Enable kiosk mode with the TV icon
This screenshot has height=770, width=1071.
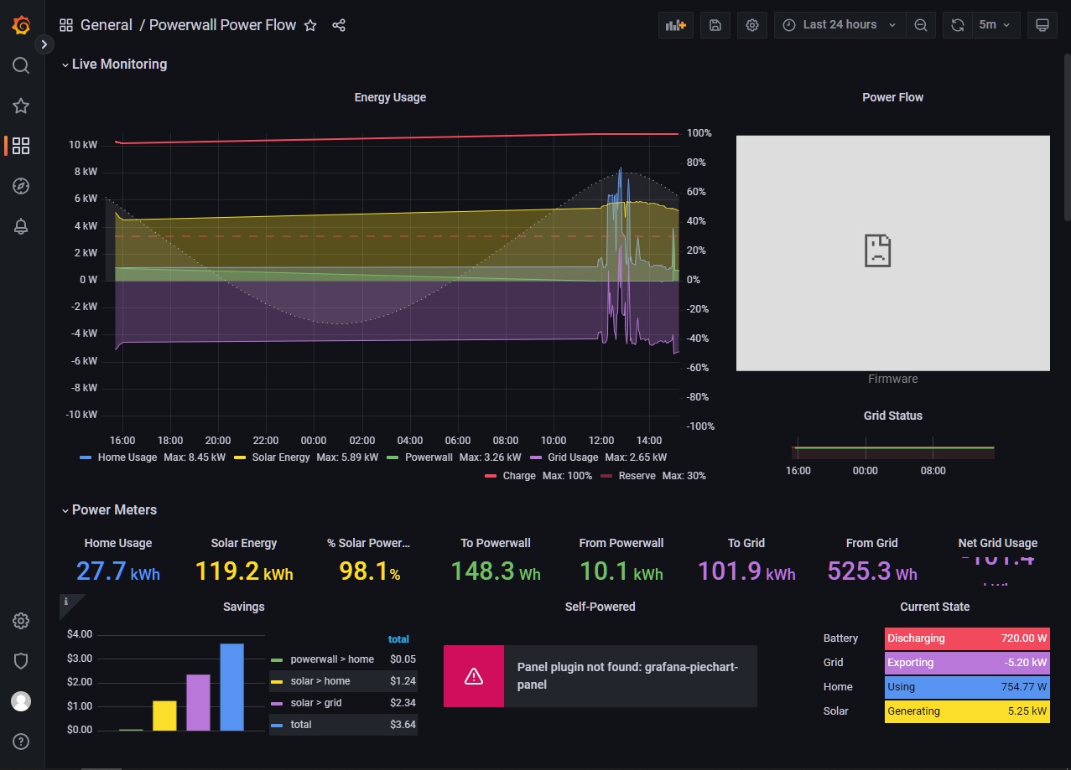pyautogui.click(x=1042, y=25)
